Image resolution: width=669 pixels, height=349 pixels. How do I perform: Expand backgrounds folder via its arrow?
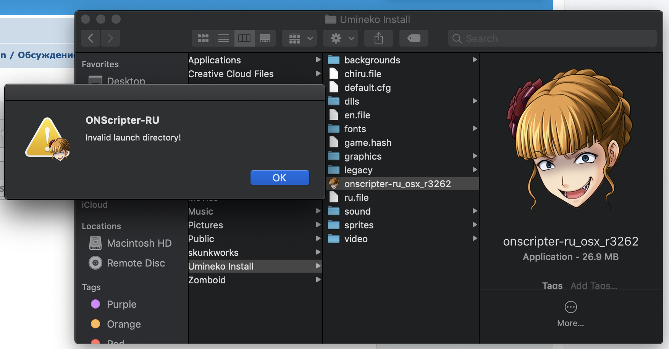[475, 60]
